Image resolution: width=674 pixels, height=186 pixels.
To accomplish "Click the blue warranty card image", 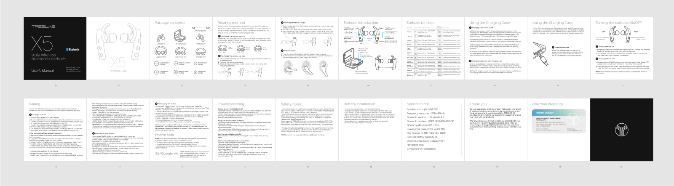I will coord(559,122).
